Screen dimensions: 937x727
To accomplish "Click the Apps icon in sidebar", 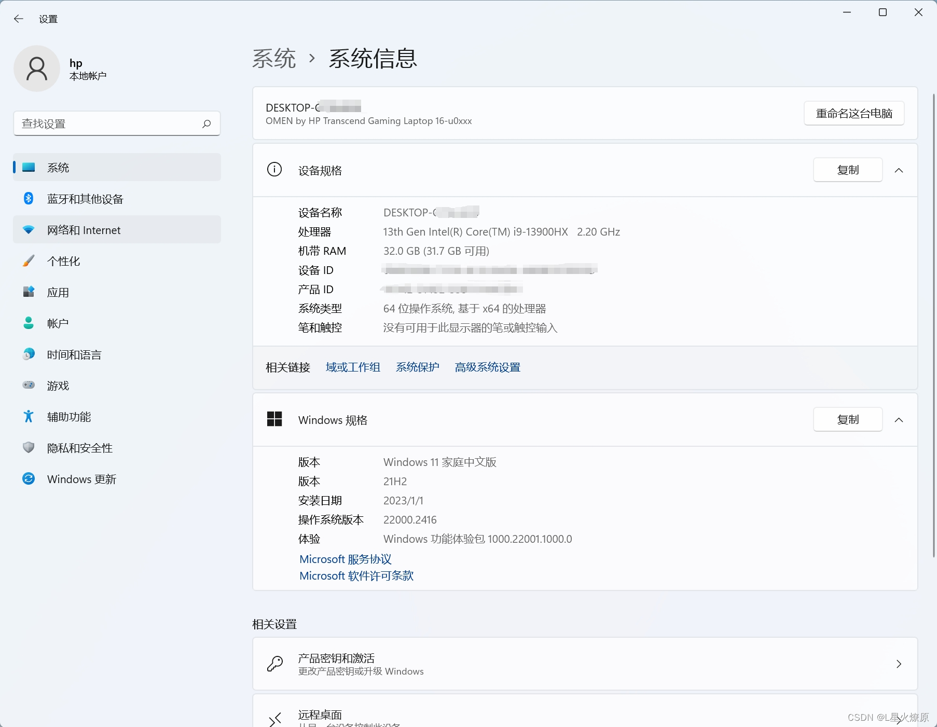I will (29, 292).
